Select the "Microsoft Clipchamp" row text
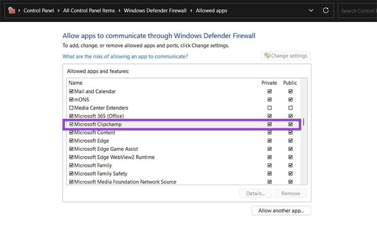The height and width of the screenshot is (247, 377). 98,124
